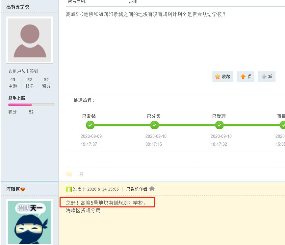
Task: Click the orange up arrow icon
Action: (x=243, y=77)
